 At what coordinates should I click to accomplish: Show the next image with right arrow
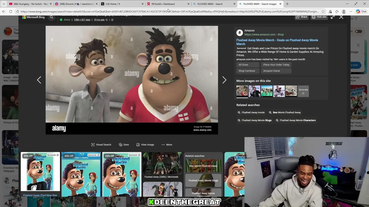[224, 80]
